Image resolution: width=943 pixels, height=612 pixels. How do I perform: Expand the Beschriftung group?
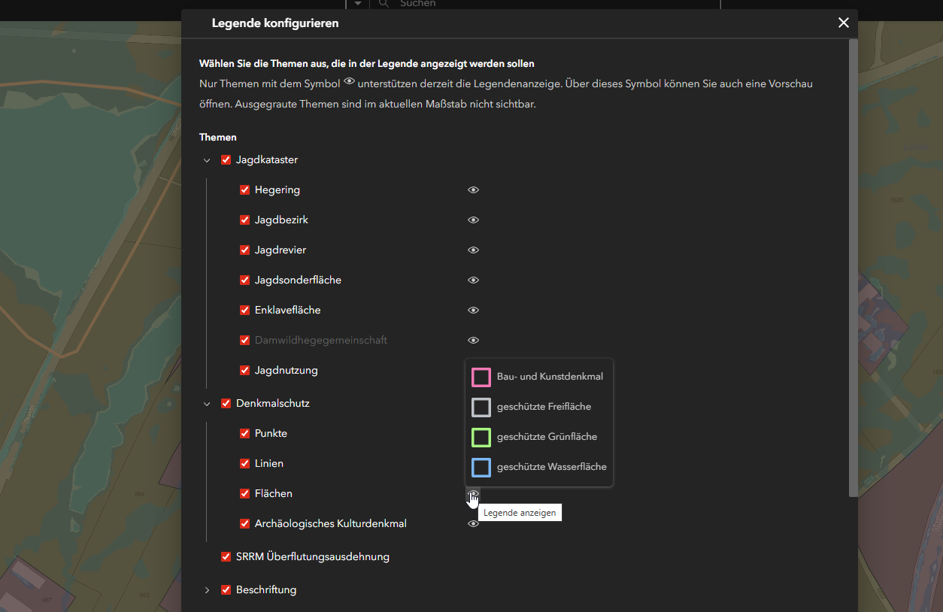point(207,590)
